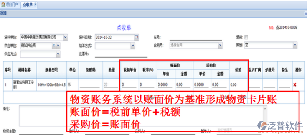Image resolution: width=307 pixels, height=138 pixels.
Task: Expand the 供应方式 dropdown
Action: pos(58,54)
